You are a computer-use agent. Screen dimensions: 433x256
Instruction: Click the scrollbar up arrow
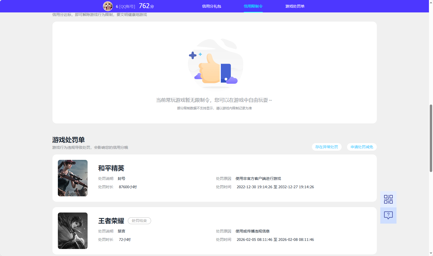(x=431, y=2)
